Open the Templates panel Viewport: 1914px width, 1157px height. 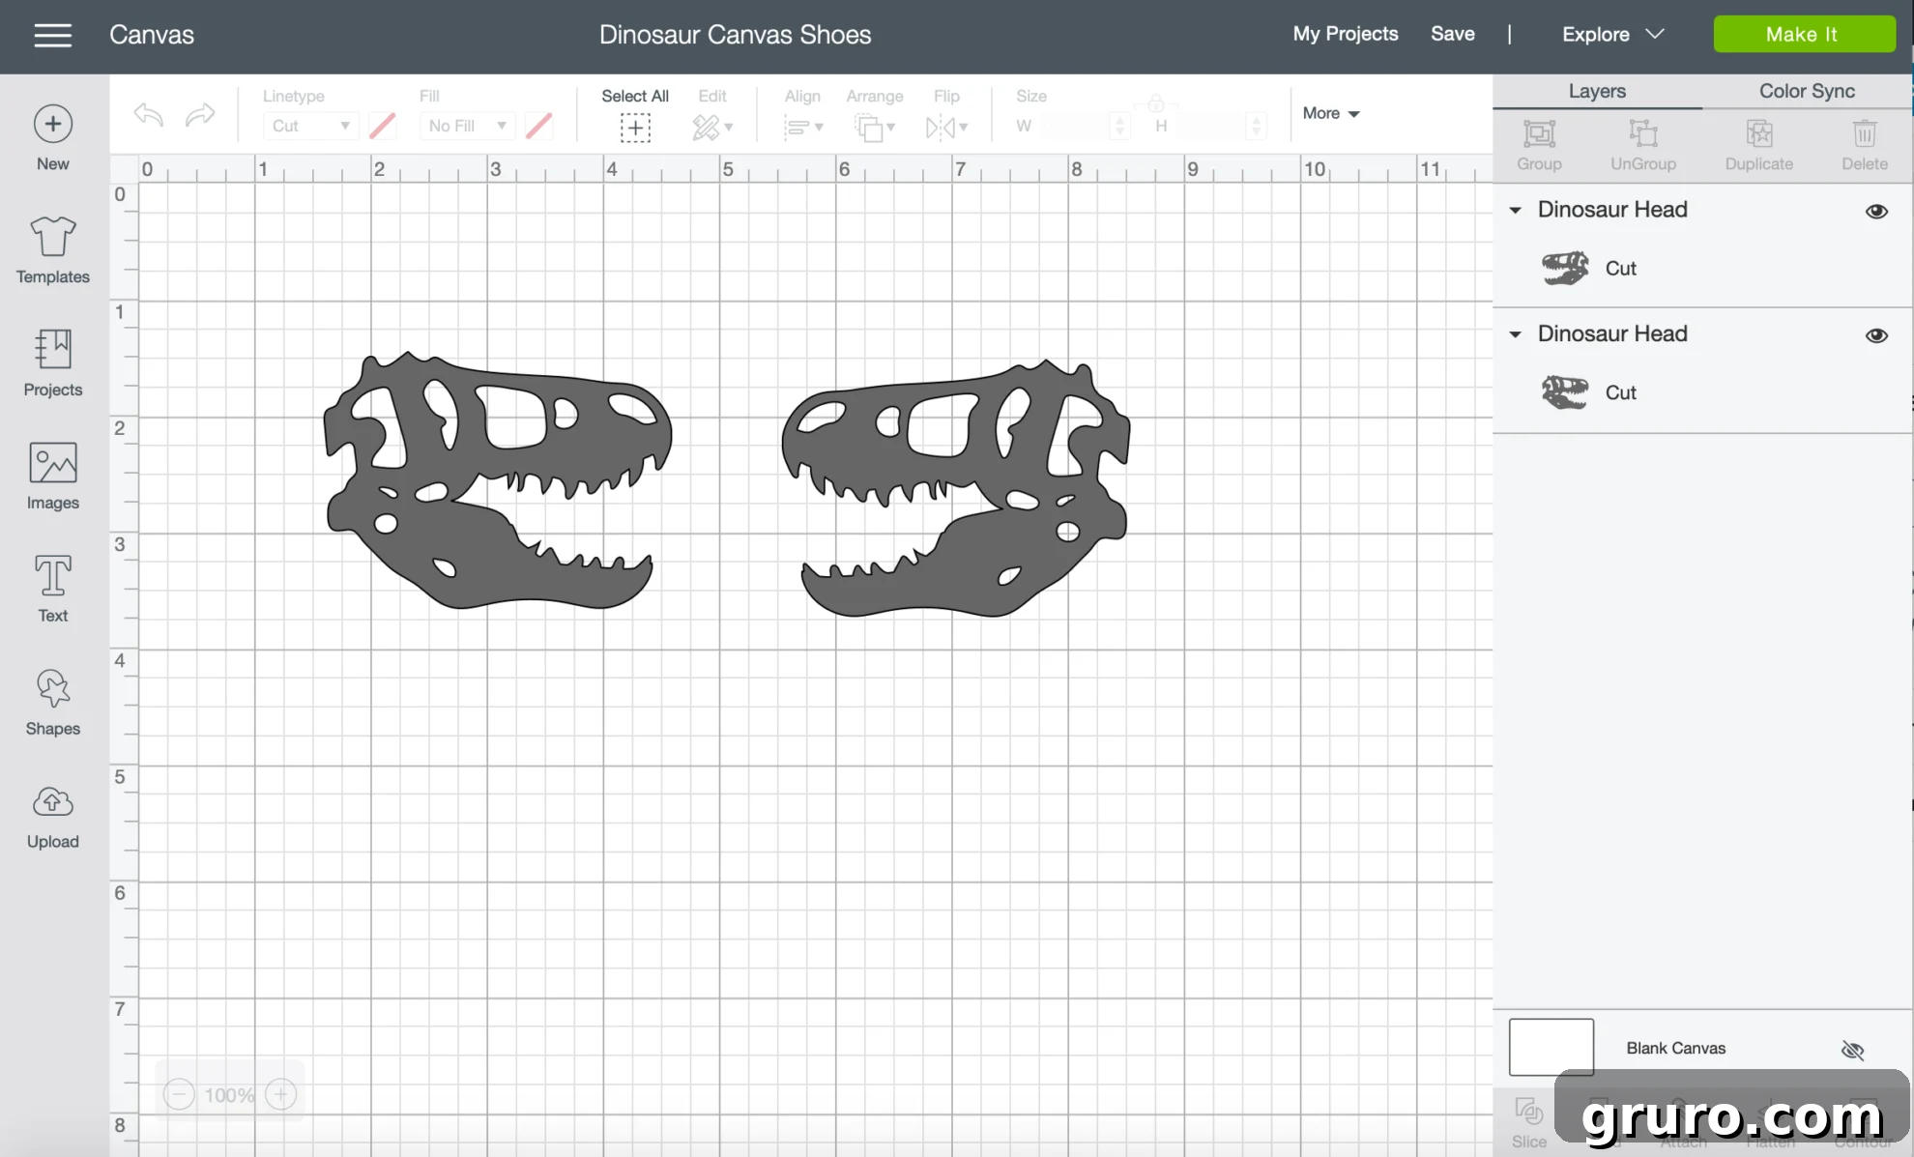(x=53, y=250)
